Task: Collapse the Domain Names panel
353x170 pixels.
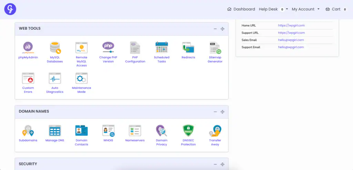Action: pyautogui.click(x=215, y=112)
